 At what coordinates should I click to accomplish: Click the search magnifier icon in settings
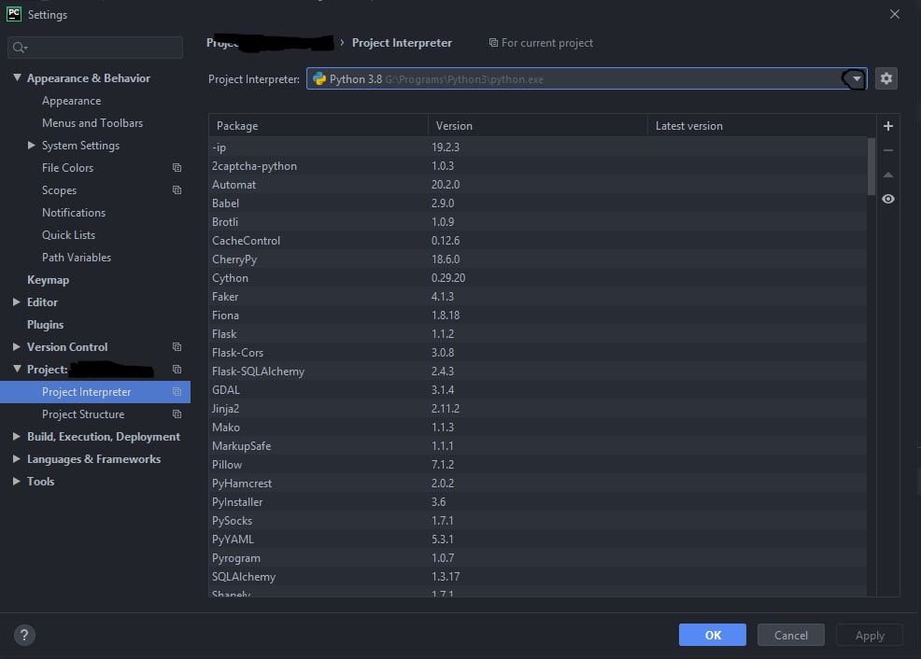pyautogui.click(x=20, y=48)
